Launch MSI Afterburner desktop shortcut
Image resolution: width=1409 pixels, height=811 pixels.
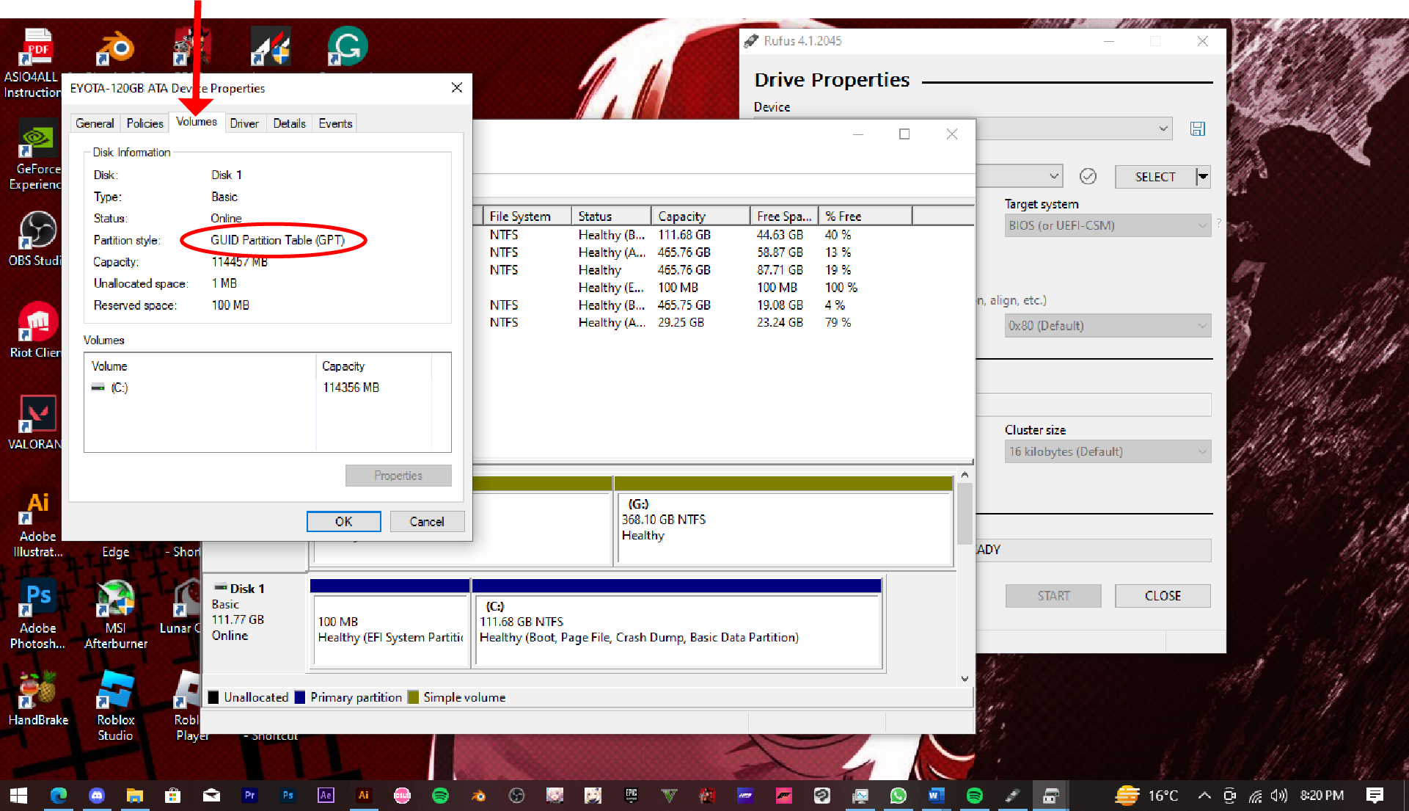coord(115,615)
